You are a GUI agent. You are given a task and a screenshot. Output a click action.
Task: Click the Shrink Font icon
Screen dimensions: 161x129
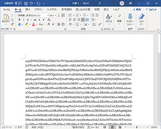coord(53,24)
